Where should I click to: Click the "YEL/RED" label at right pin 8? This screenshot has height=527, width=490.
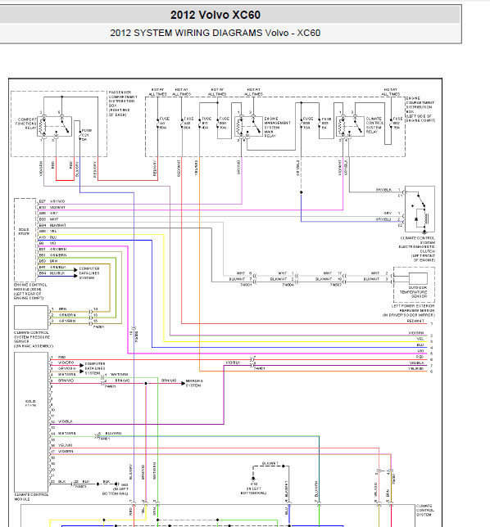click(x=416, y=368)
